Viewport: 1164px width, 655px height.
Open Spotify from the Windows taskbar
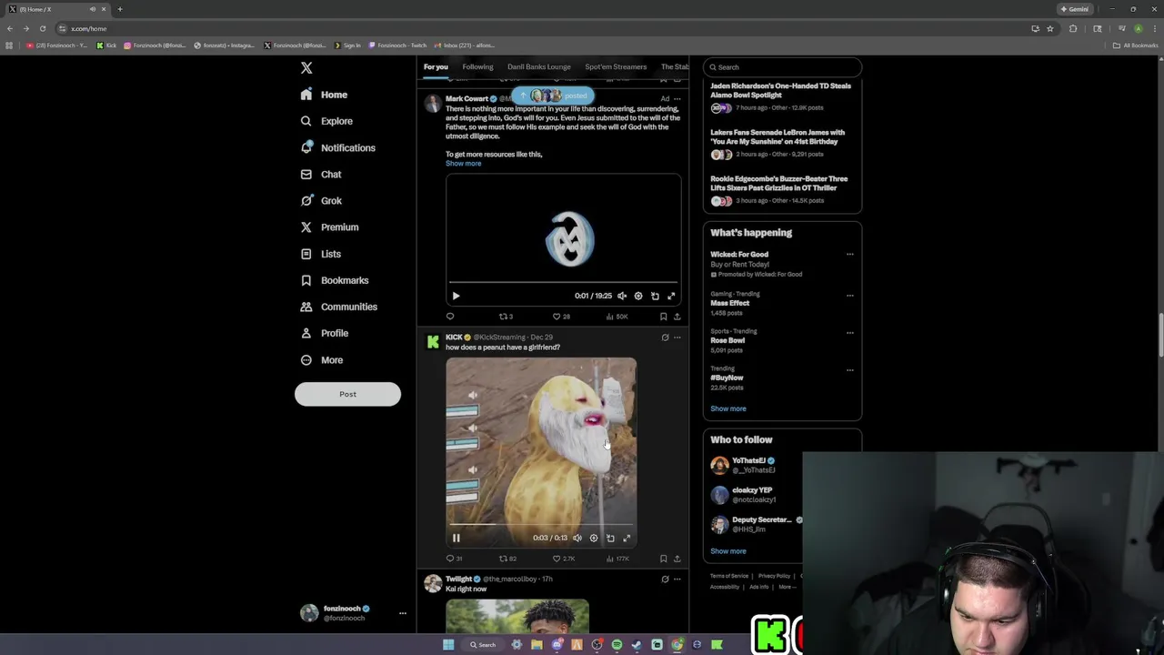pyautogui.click(x=617, y=645)
